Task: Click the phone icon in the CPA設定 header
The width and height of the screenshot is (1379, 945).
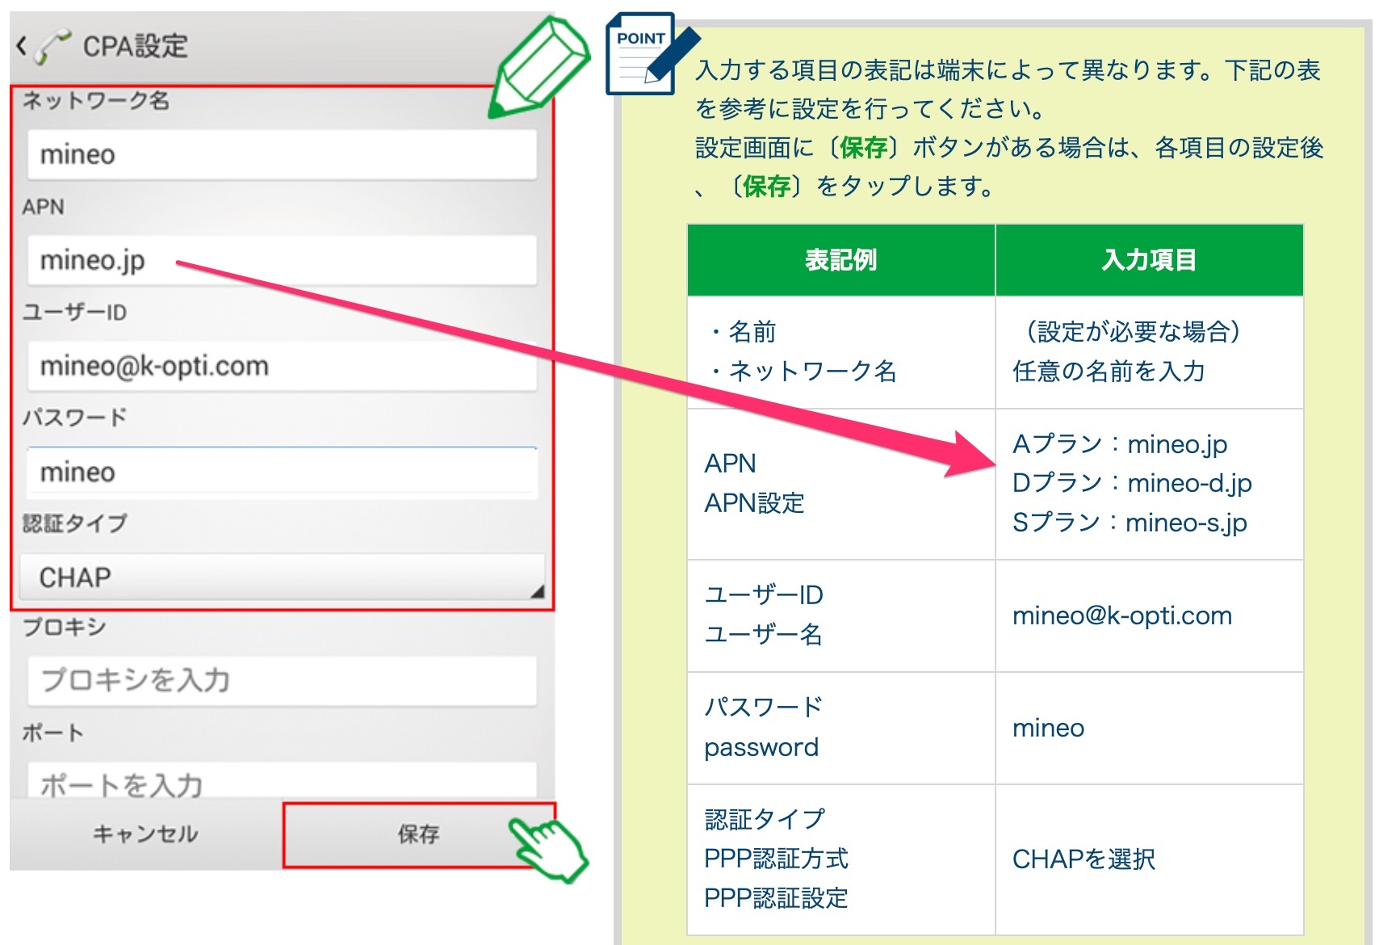Action: point(53,46)
